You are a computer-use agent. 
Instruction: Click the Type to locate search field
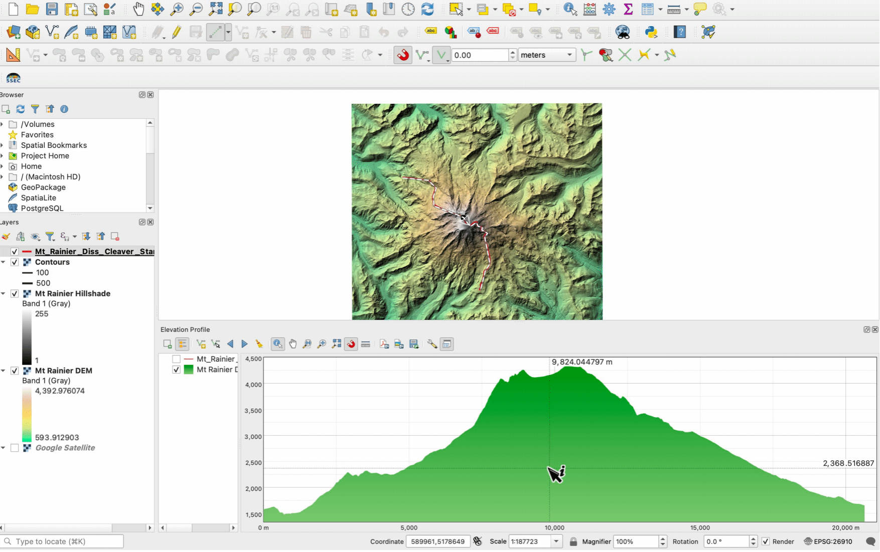tap(63, 541)
